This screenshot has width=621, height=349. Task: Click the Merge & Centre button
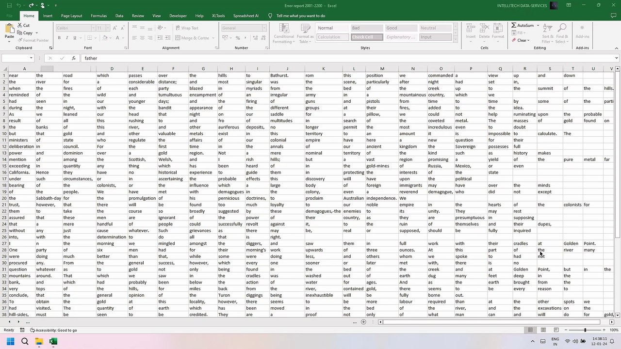tap(192, 38)
